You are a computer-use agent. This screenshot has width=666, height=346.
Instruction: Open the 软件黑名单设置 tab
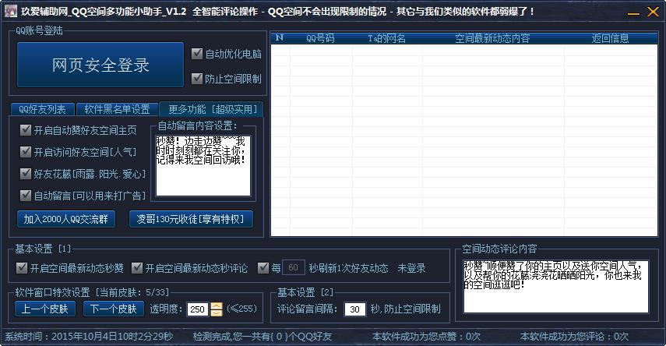pos(117,109)
